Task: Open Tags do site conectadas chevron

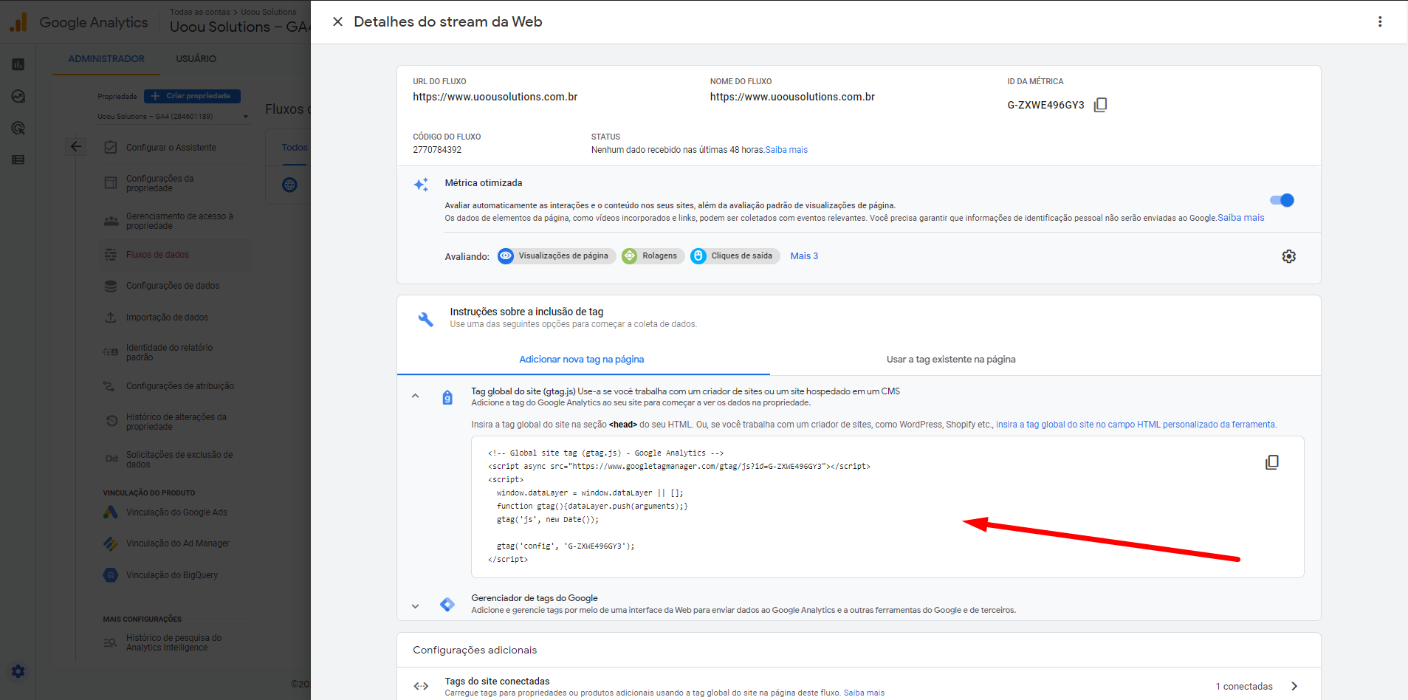Action: click(1294, 686)
